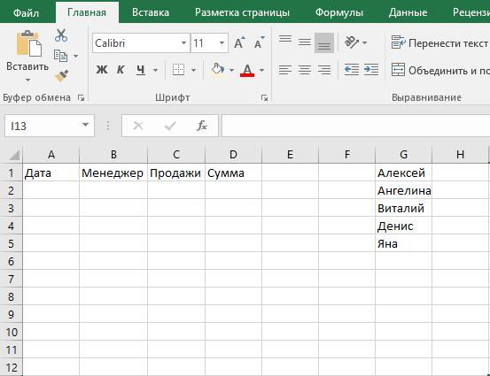Click the Cut scissors icon
Viewport: 490px width, 376px height.
61,35
